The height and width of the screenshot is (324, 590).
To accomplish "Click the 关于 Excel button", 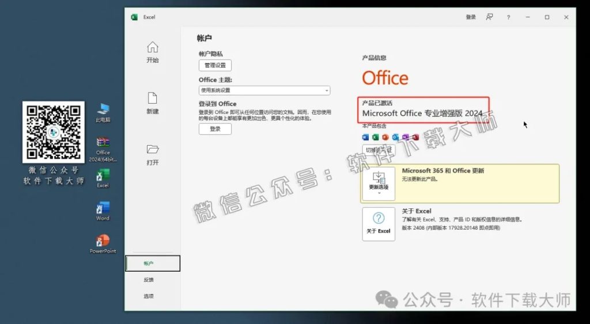I will [379, 224].
